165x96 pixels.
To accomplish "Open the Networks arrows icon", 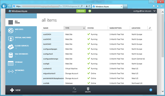I will 11,71.
